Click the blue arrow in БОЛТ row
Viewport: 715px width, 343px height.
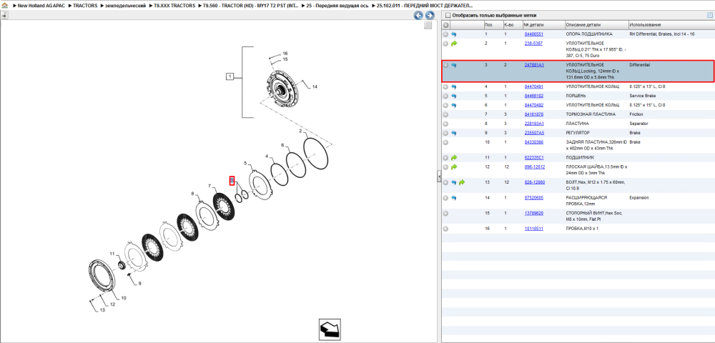point(454,182)
